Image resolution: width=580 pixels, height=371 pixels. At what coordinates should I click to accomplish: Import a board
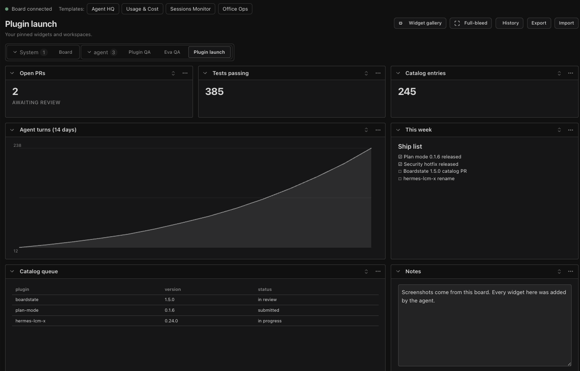pos(566,23)
